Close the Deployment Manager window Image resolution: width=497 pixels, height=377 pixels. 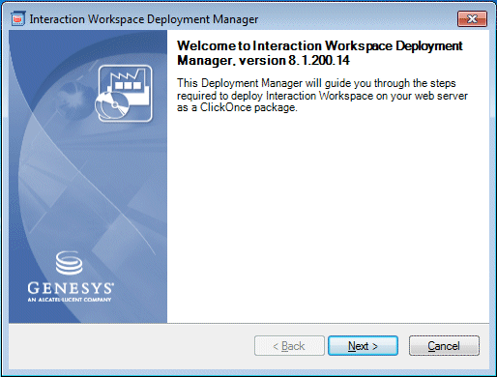[x=472, y=18]
